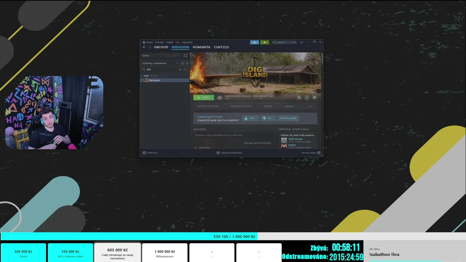Switch to the KNIHOVNA tab

coord(181,47)
